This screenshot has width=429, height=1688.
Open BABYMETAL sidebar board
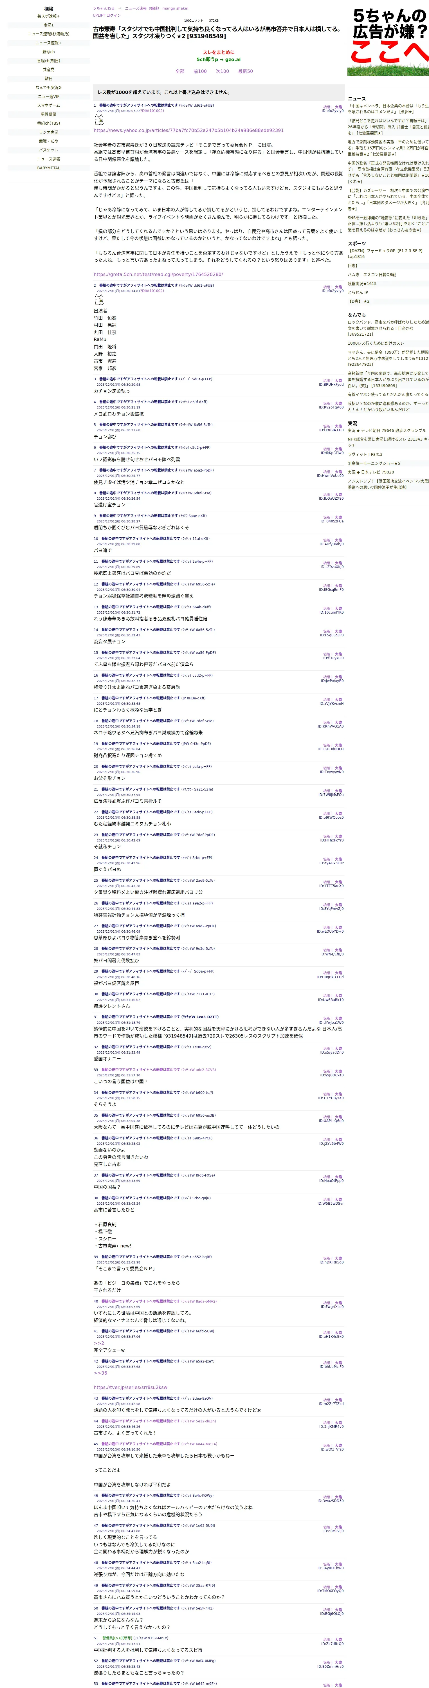coord(48,168)
